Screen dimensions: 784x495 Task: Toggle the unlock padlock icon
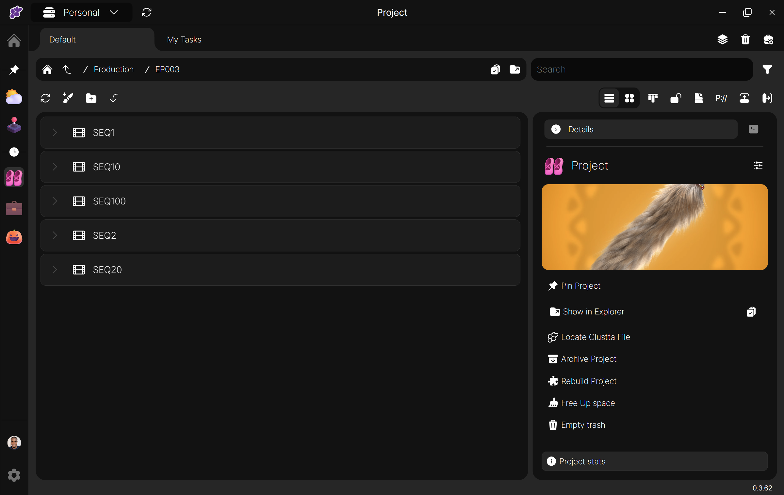click(676, 98)
